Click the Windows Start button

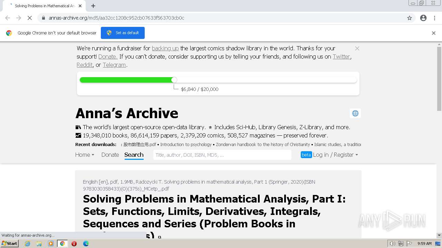9,244
